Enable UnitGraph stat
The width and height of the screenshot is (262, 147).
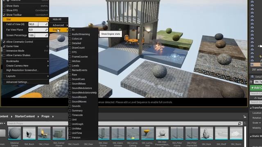[x=70, y=124]
